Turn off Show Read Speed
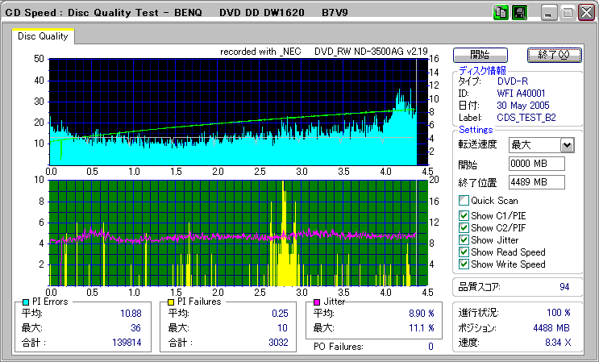The image size is (599, 362). tap(464, 252)
